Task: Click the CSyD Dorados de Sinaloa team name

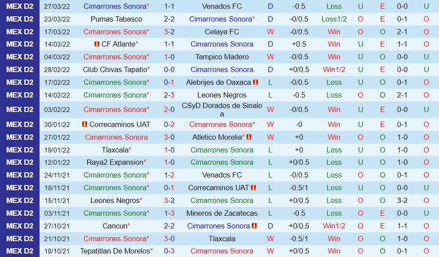Action: click(x=222, y=109)
